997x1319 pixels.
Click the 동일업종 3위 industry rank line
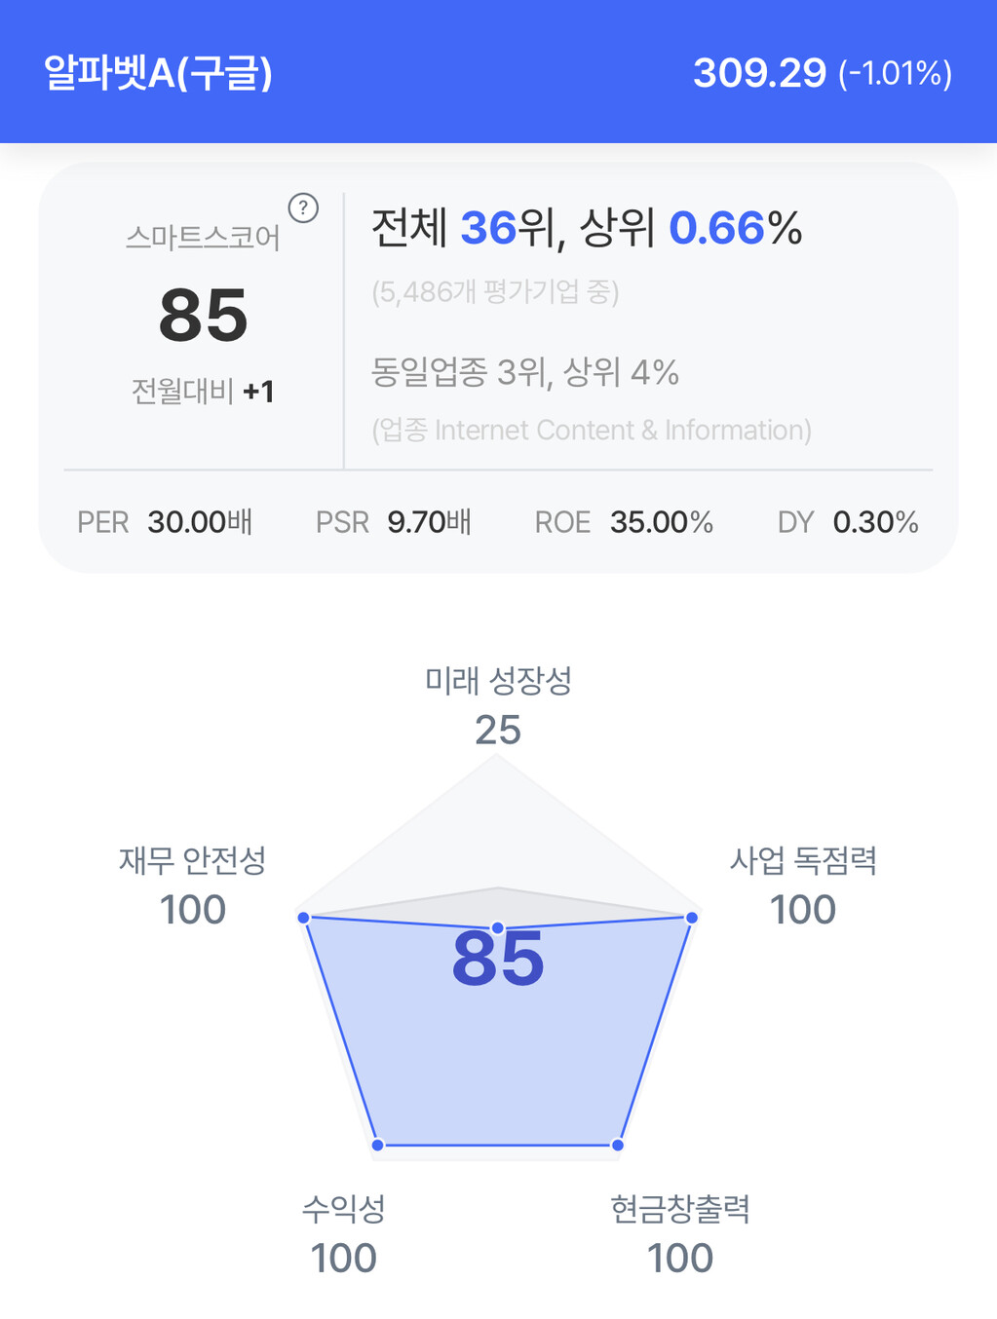(x=524, y=372)
